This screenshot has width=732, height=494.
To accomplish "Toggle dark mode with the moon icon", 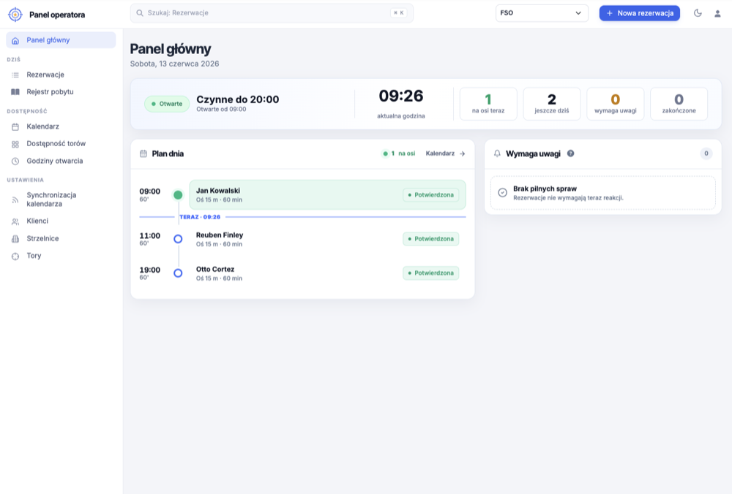I will (698, 13).
